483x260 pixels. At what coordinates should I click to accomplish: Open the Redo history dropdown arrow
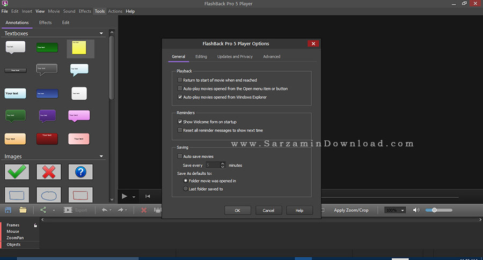[126, 211]
